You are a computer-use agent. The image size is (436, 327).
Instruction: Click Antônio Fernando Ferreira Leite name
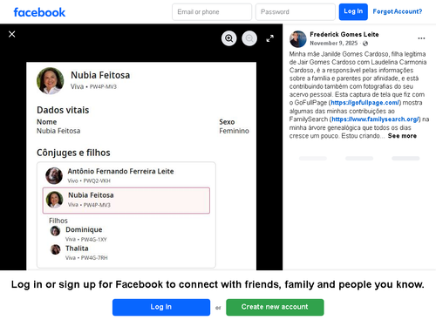point(120,171)
